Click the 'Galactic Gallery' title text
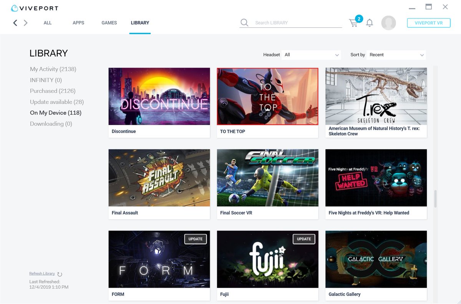Viewport: 461px width, 304px height. coord(345,294)
